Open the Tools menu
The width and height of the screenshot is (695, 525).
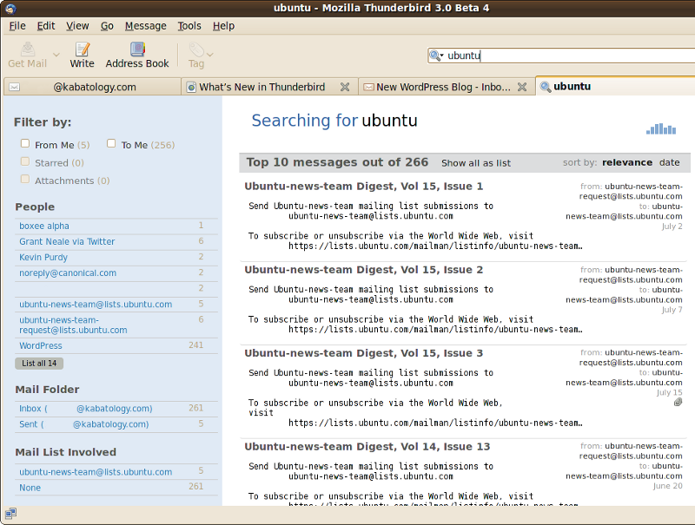(x=189, y=26)
